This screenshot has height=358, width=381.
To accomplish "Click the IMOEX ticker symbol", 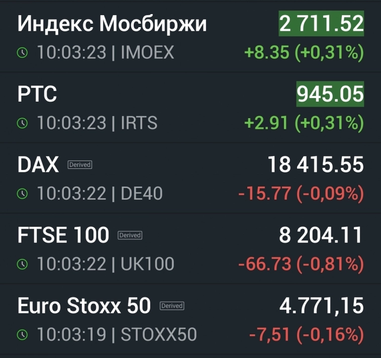I will point(147,53).
